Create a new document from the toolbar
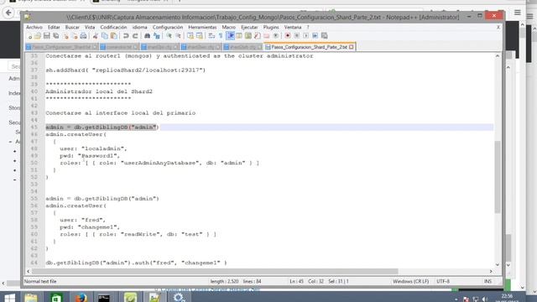The image size is (537, 302). [x=30, y=36]
